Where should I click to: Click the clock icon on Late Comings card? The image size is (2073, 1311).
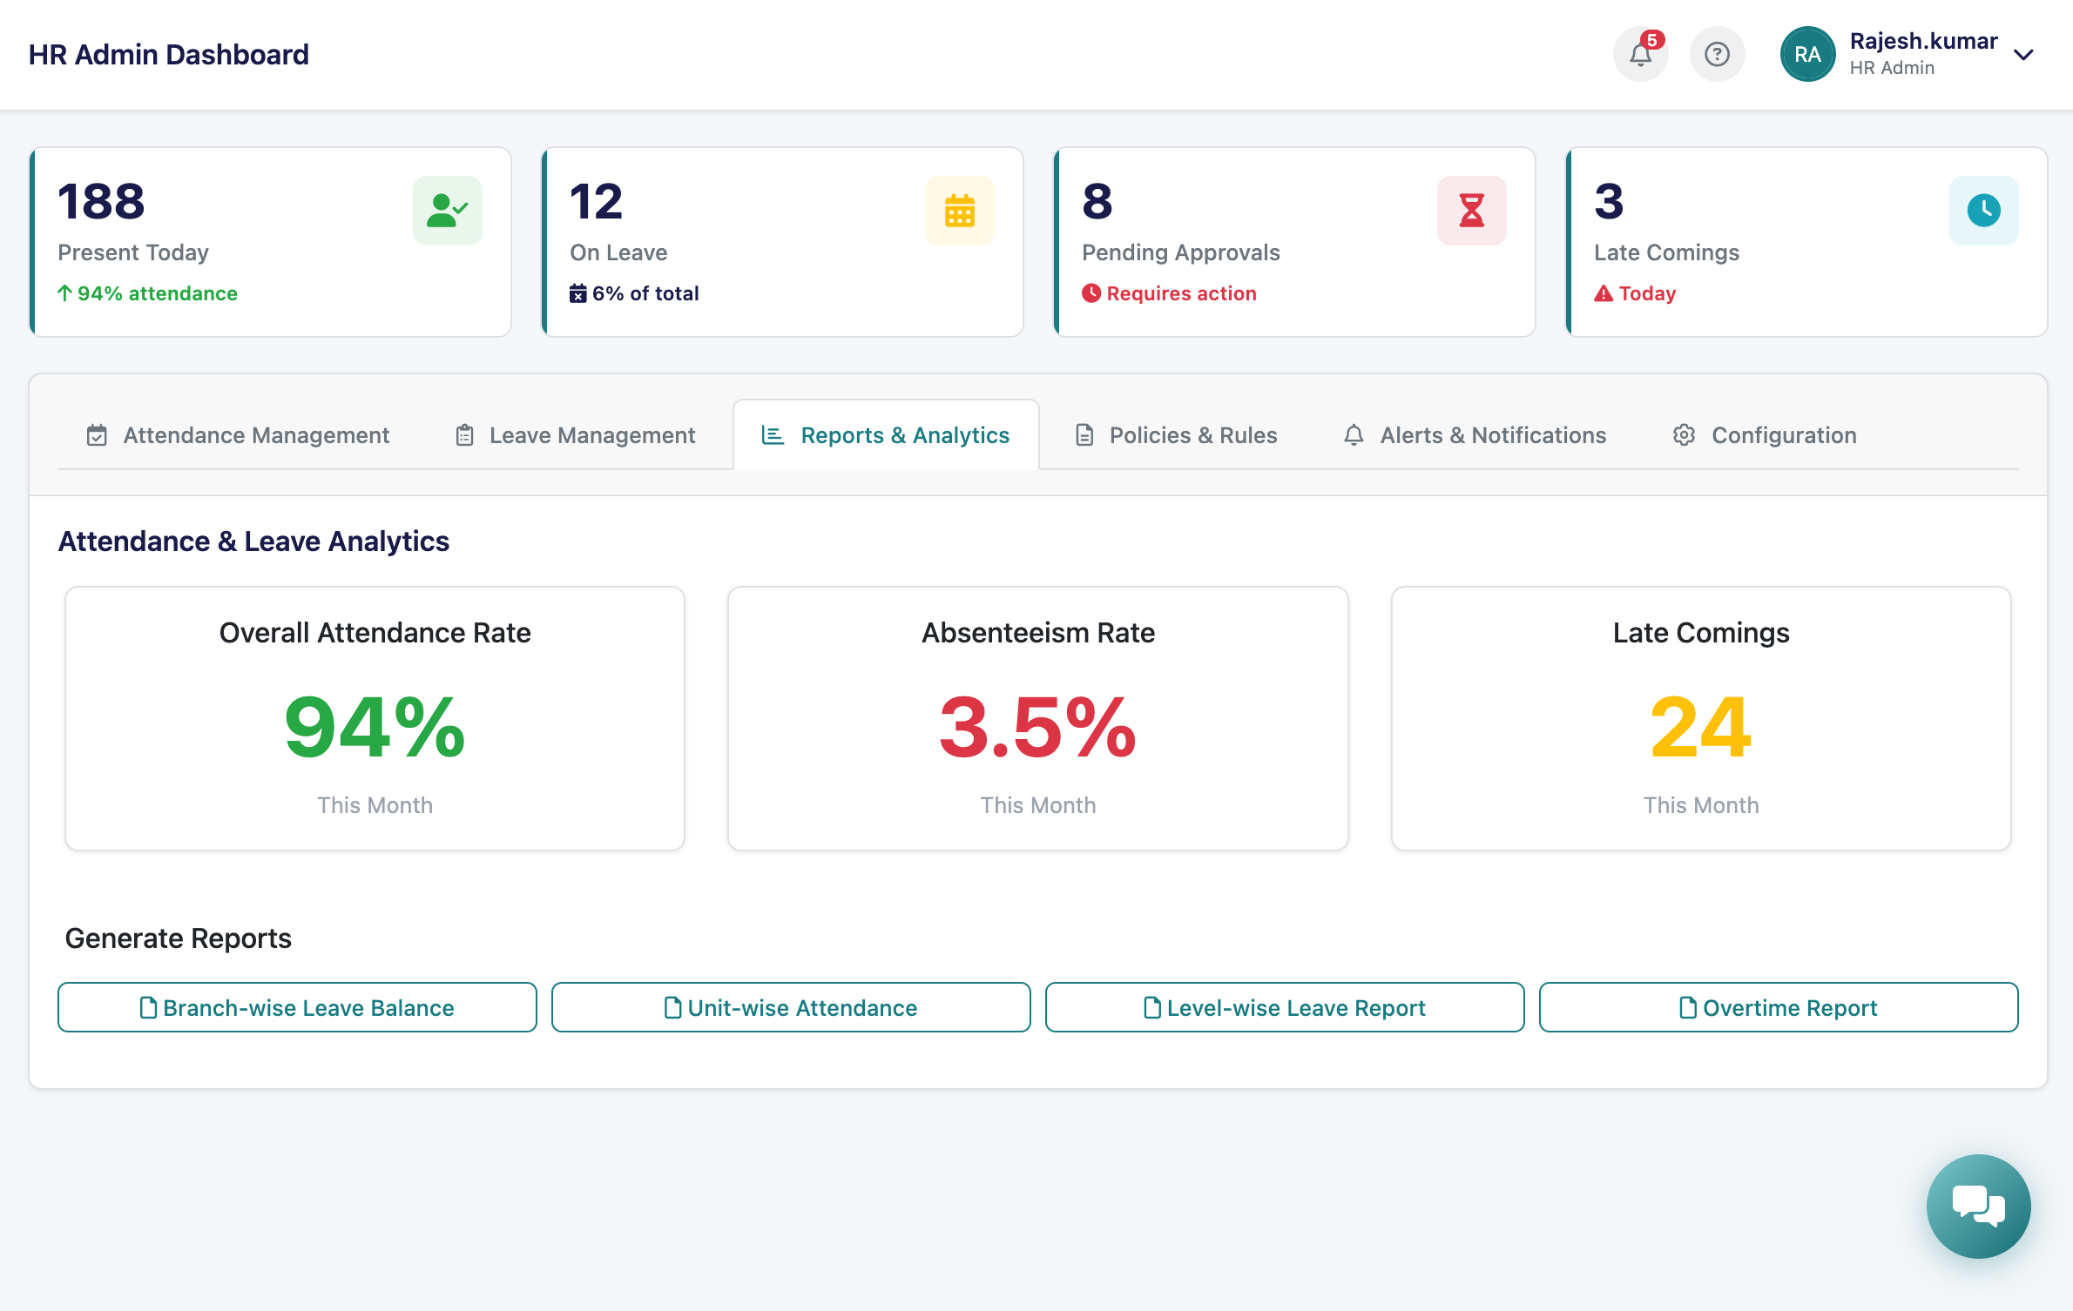(1983, 210)
